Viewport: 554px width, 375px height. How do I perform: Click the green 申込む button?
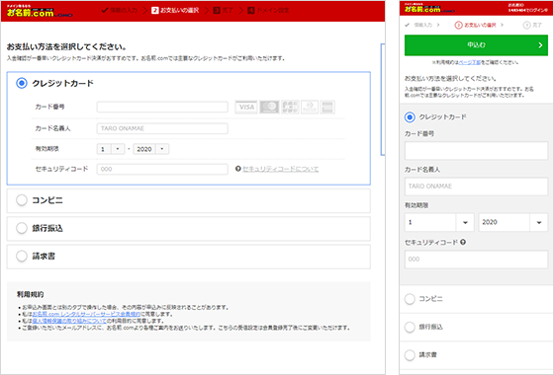click(476, 45)
